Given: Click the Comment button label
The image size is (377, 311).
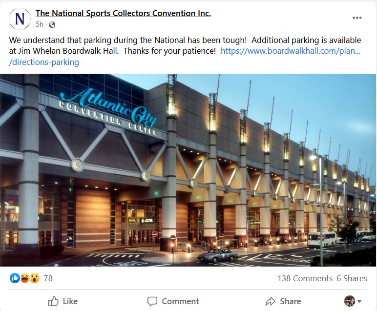Looking at the screenshot, I should [x=180, y=301].
